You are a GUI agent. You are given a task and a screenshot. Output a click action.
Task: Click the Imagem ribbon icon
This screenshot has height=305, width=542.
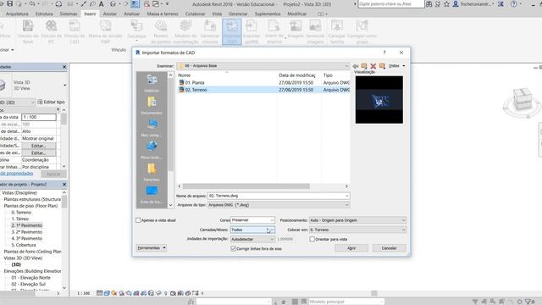coord(296,29)
